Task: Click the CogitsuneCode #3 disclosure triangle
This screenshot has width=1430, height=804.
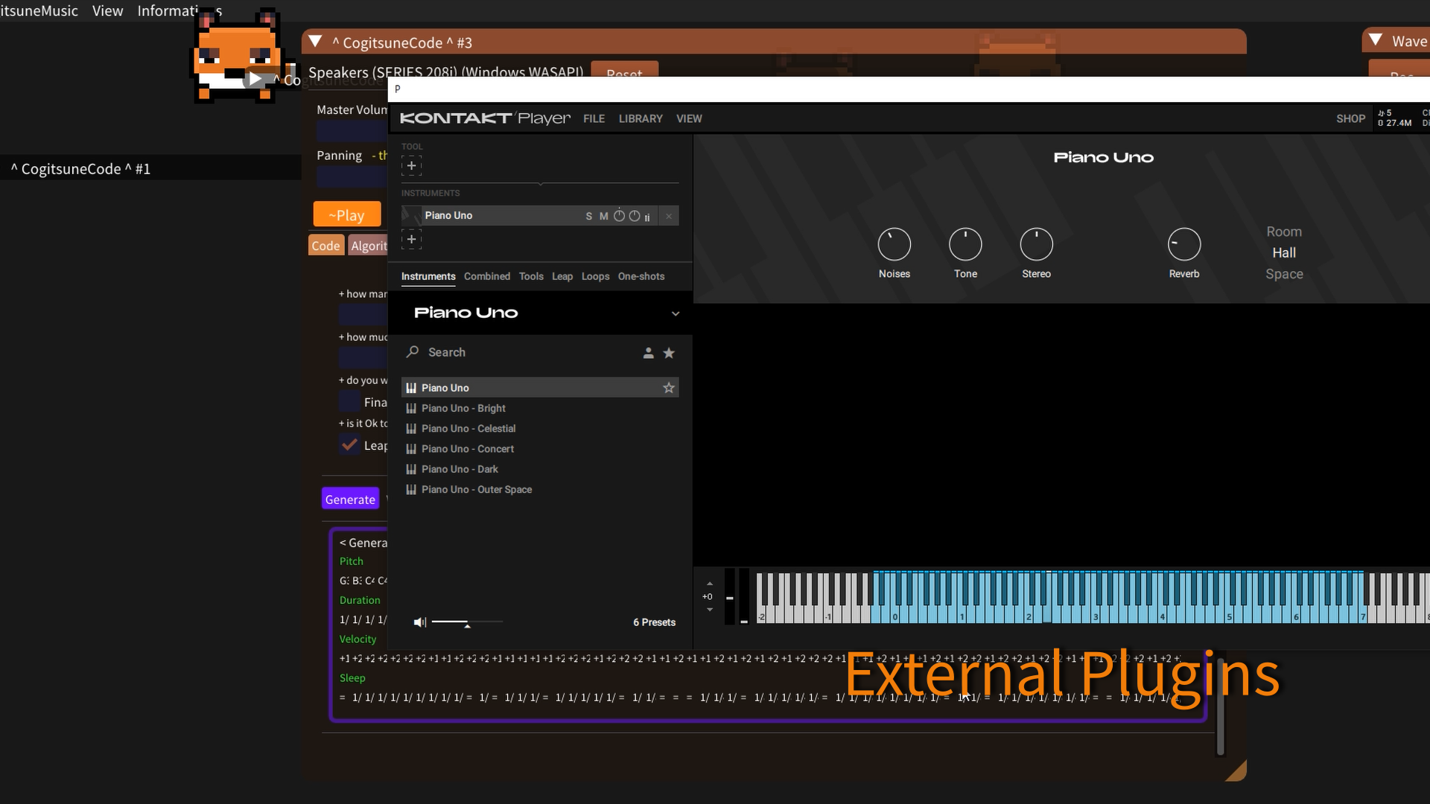Action: click(x=315, y=42)
